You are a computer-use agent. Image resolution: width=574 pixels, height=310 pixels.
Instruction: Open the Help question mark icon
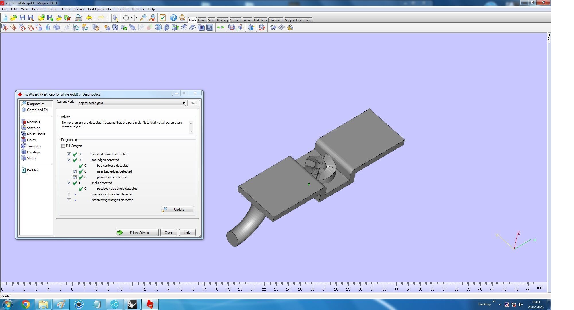173,18
